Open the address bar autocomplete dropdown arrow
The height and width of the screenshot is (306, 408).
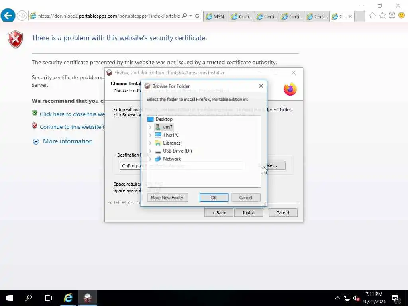coord(191,16)
